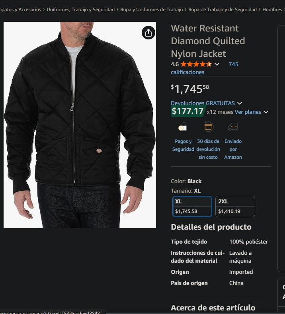
Task: Open 30 días de devolución sin costo link
Action: [x=209, y=149]
